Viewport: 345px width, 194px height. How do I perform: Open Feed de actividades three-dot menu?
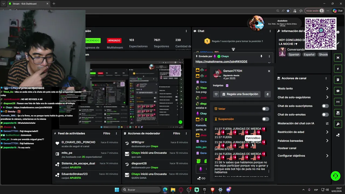click(116, 133)
